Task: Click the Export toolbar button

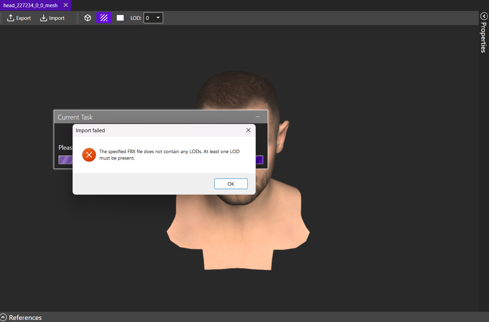Action: pyautogui.click(x=19, y=18)
